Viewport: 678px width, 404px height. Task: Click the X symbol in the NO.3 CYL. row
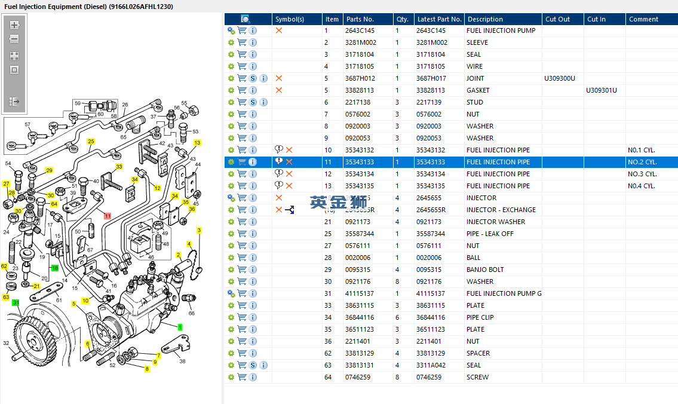click(289, 174)
